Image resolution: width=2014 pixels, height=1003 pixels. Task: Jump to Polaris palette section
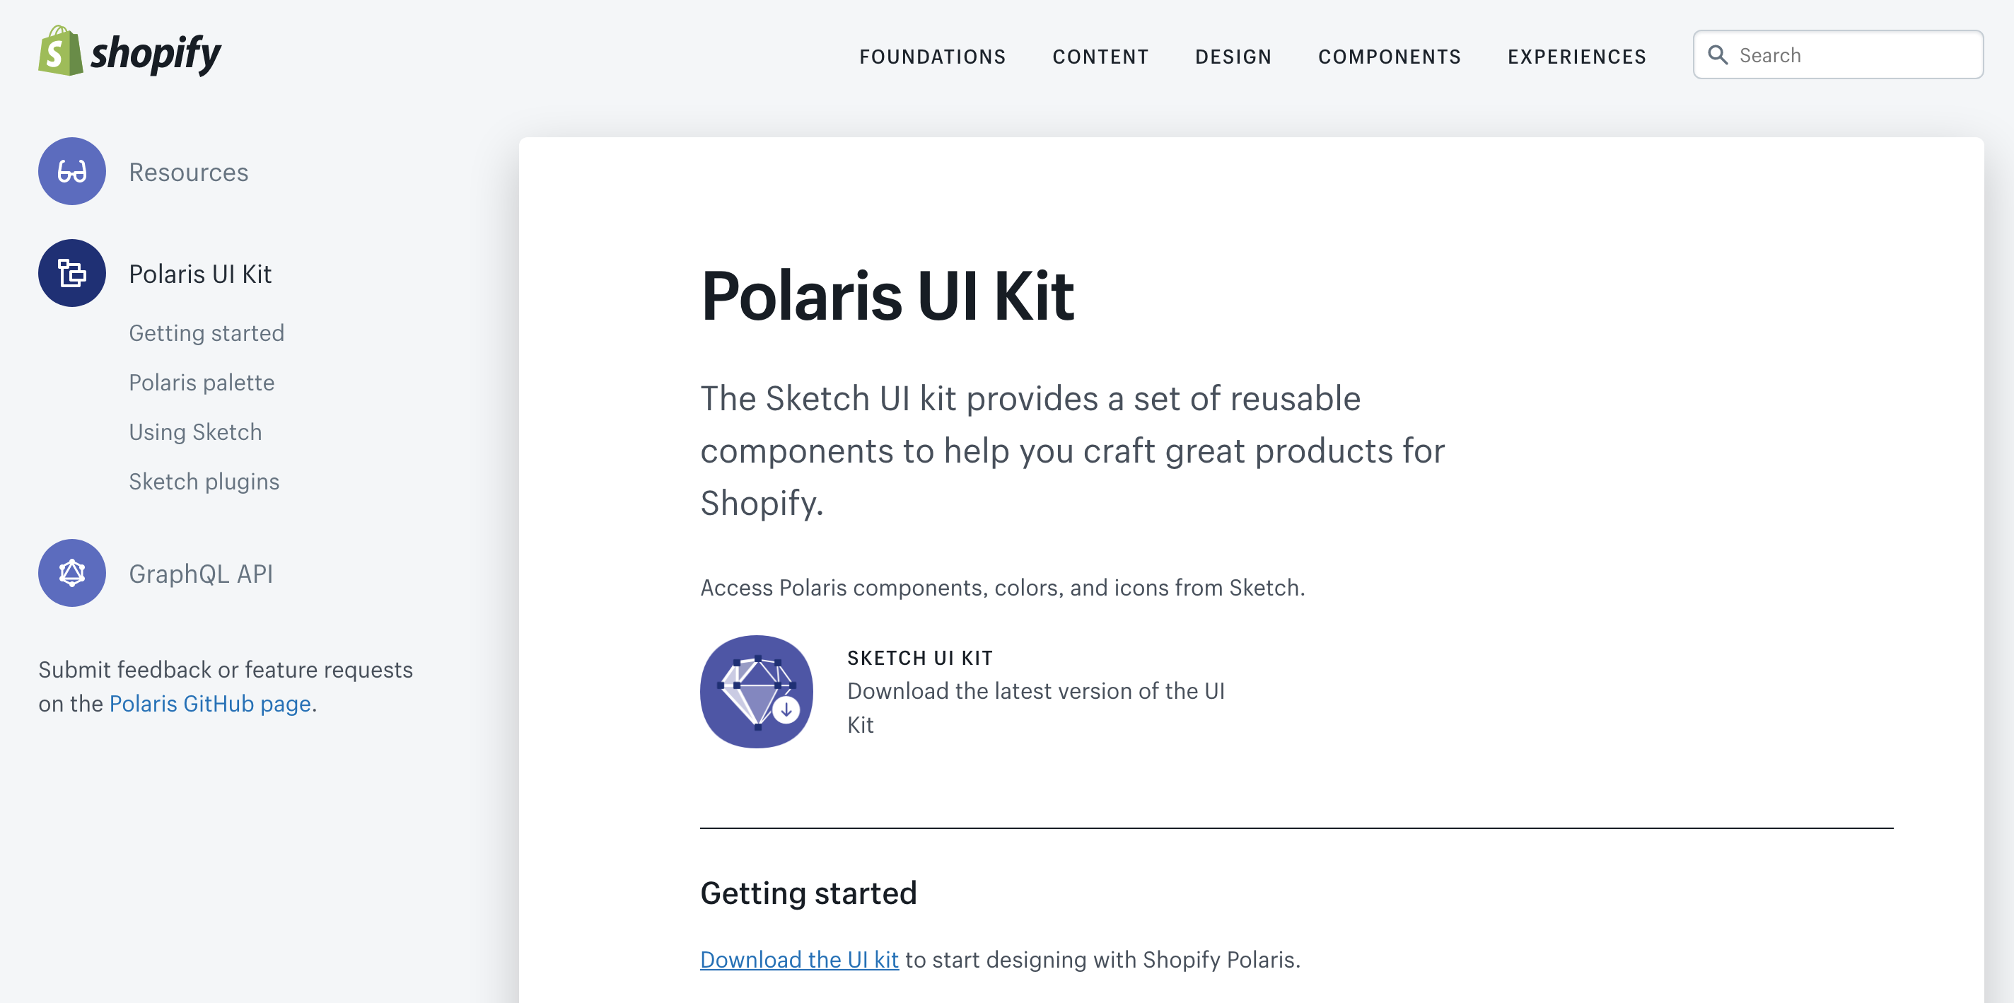pyautogui.click(x=202, y=382)
